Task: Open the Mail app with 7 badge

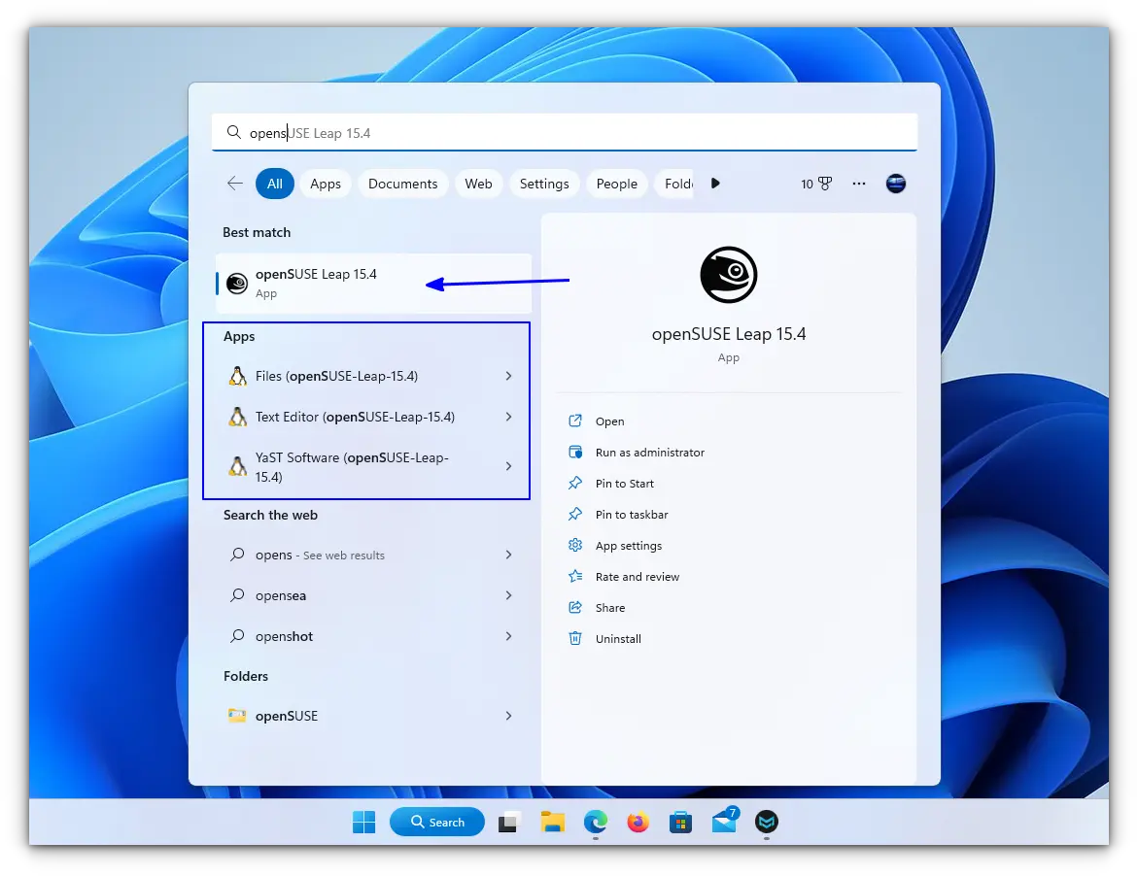Action: click(724, 821)
